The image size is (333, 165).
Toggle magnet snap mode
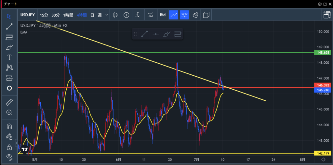tap(9, 126)
